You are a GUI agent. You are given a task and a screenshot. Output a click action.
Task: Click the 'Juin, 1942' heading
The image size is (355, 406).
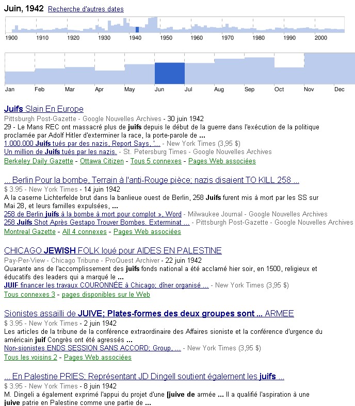(x=24, y=9)
